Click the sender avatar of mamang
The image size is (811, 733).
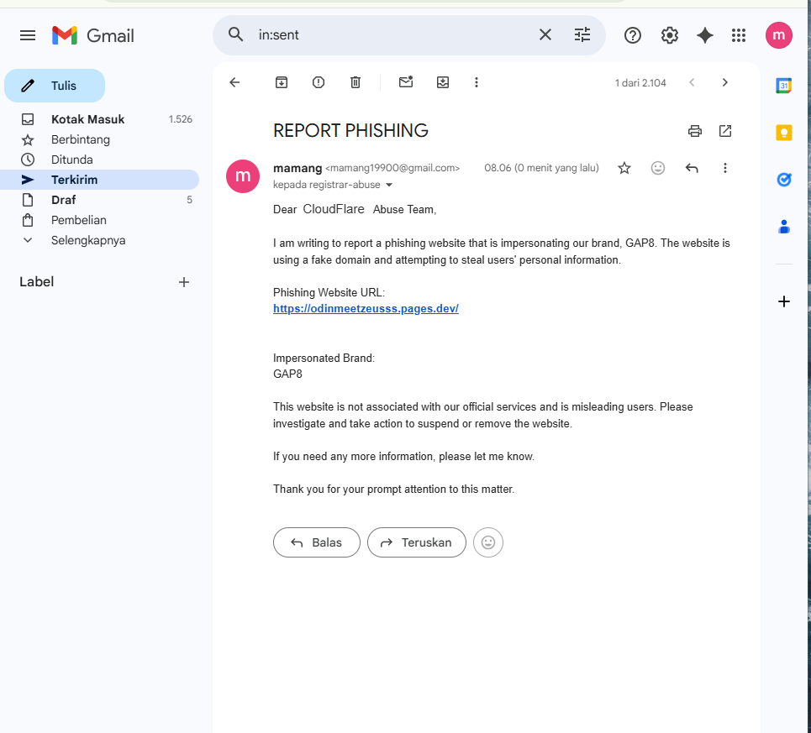point(243,176)
